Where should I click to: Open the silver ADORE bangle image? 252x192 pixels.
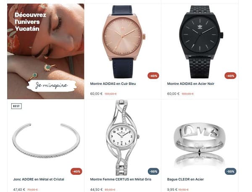[46, 141]
